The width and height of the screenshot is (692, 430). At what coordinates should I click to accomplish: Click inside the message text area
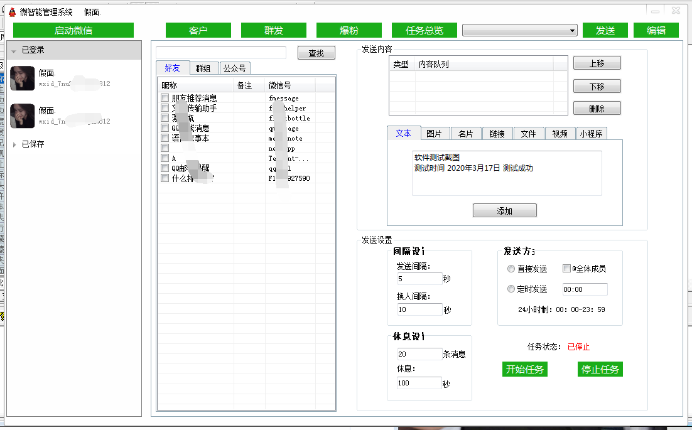[507, 173]
